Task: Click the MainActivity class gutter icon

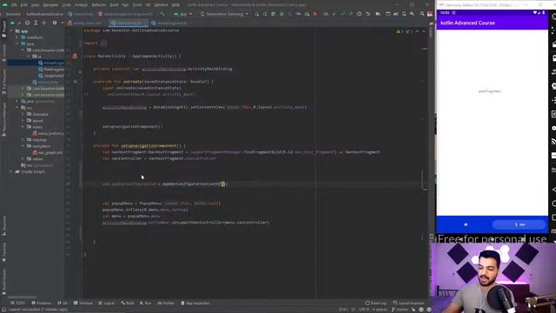Action: pos(75,56)
